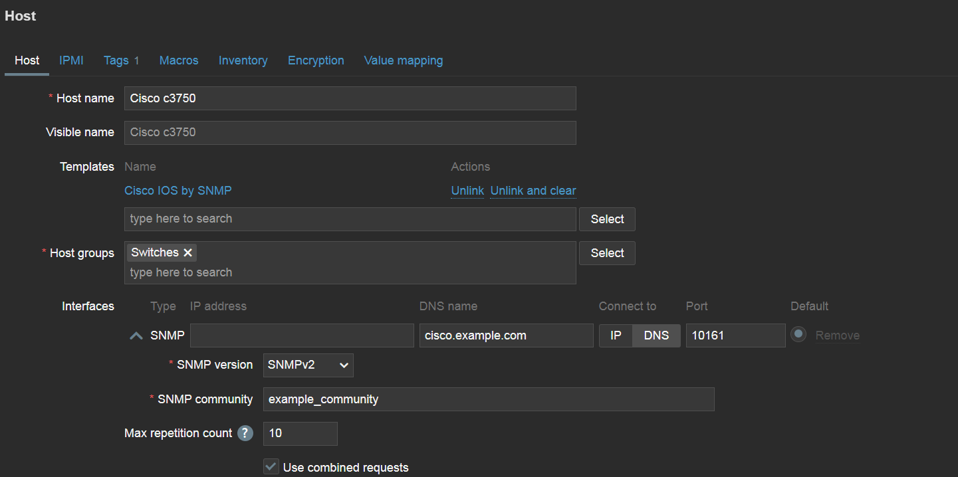Click the Host groups search field
The height and width of the screenshot is (477, 958).
pyautogui.click(x=350, y=272)
